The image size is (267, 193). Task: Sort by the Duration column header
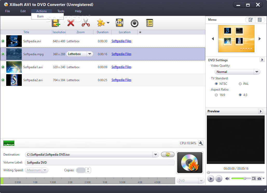point(102,32)
